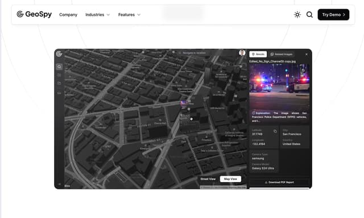
Task: Click the samsung camera type value
Action: click(258, 158)
